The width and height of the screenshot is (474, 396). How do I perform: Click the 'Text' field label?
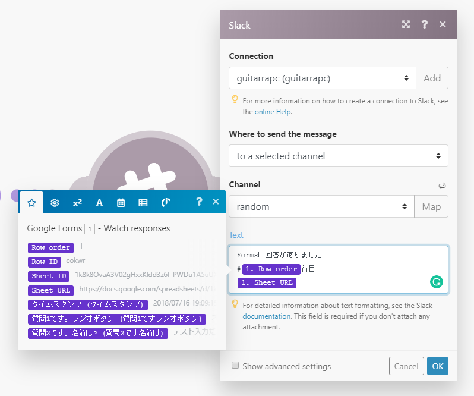[236, 235]
